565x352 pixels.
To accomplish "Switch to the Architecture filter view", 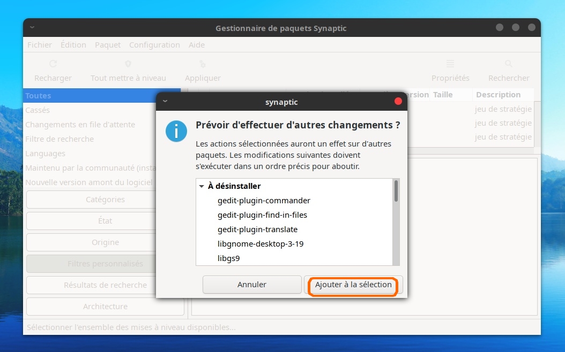I will pos(105,307).
